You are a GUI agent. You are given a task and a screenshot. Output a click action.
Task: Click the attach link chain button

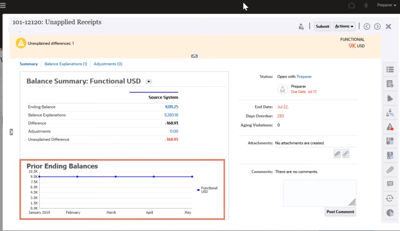coord(346,154)
